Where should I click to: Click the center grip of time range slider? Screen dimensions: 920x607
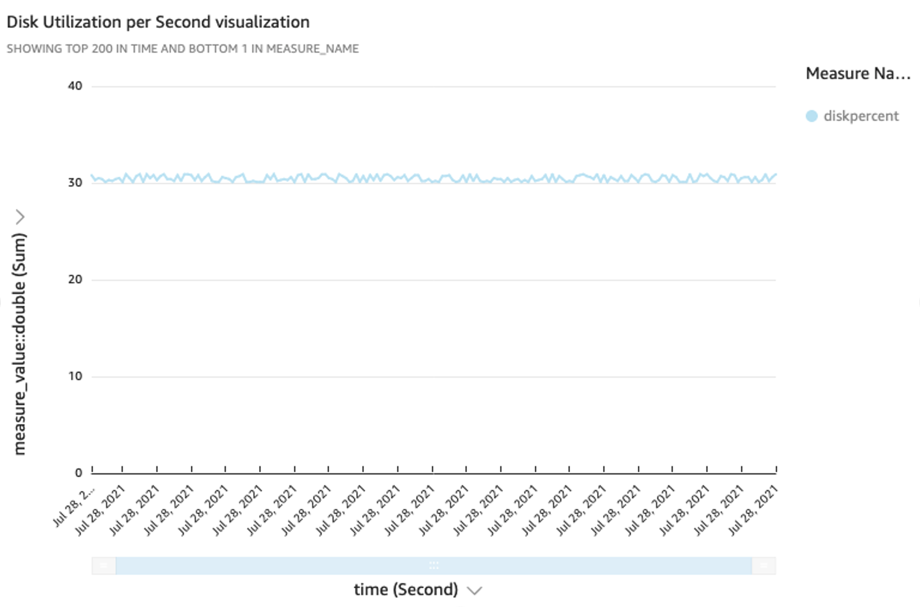(x=434, y=566)
